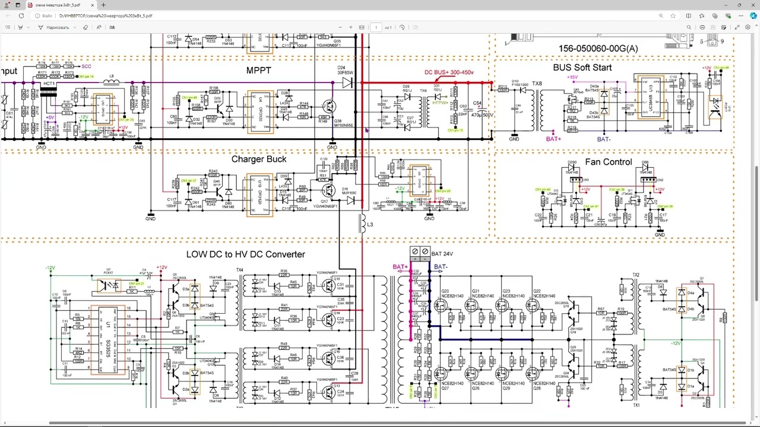760x427 pixels.
Task: Open the tab actions menu
Action: click(x=18, y=5)
